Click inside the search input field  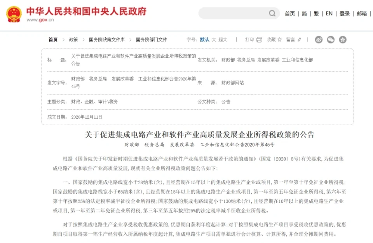(x=233, y=14)
